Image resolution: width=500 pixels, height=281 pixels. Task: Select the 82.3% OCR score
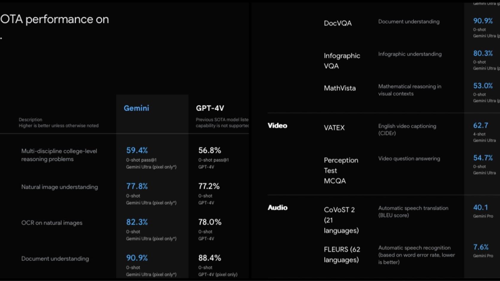pos(137,222)
